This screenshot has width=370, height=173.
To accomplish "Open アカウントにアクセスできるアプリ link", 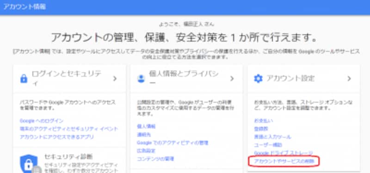I will tap(56, 137).
